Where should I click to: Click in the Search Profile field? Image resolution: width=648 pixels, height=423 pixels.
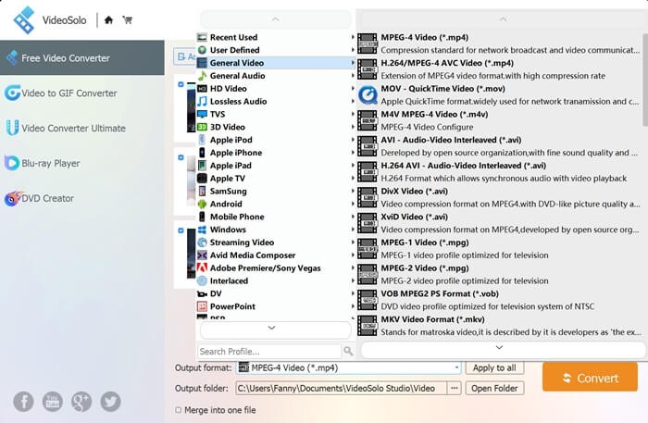(x=269, y=351)
